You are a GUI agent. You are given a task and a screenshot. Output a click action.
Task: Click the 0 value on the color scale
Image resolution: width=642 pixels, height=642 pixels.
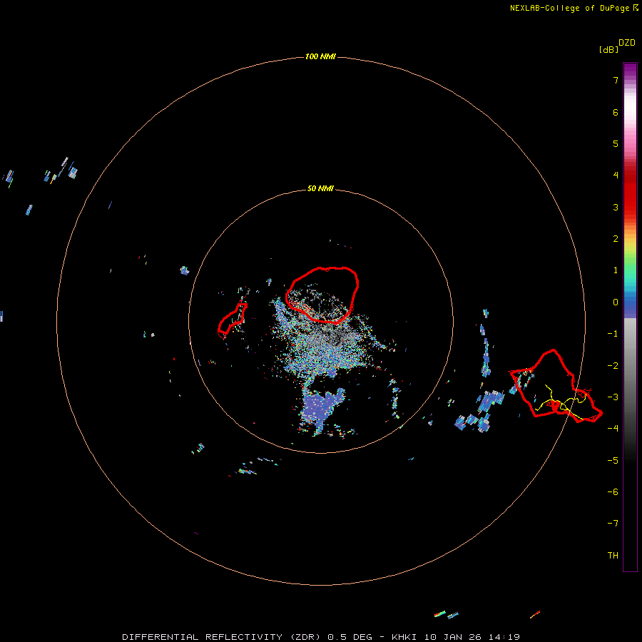(616, 302)
